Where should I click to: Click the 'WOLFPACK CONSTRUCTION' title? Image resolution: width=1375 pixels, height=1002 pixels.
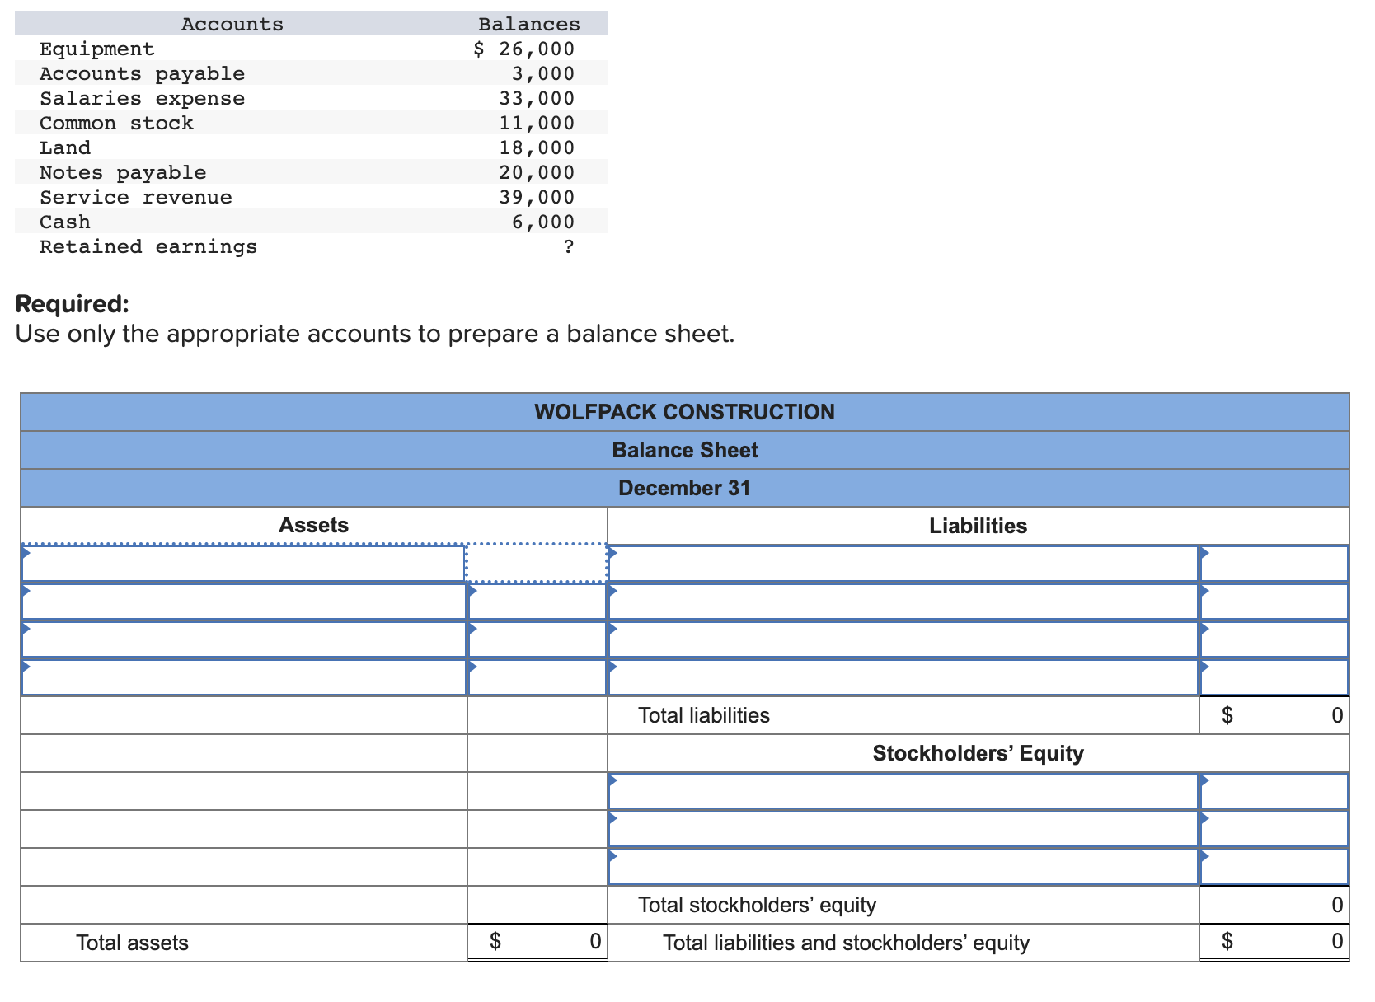click(684, 412)
